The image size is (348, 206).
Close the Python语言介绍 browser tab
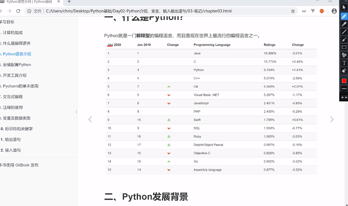click(x=59, y=2)
